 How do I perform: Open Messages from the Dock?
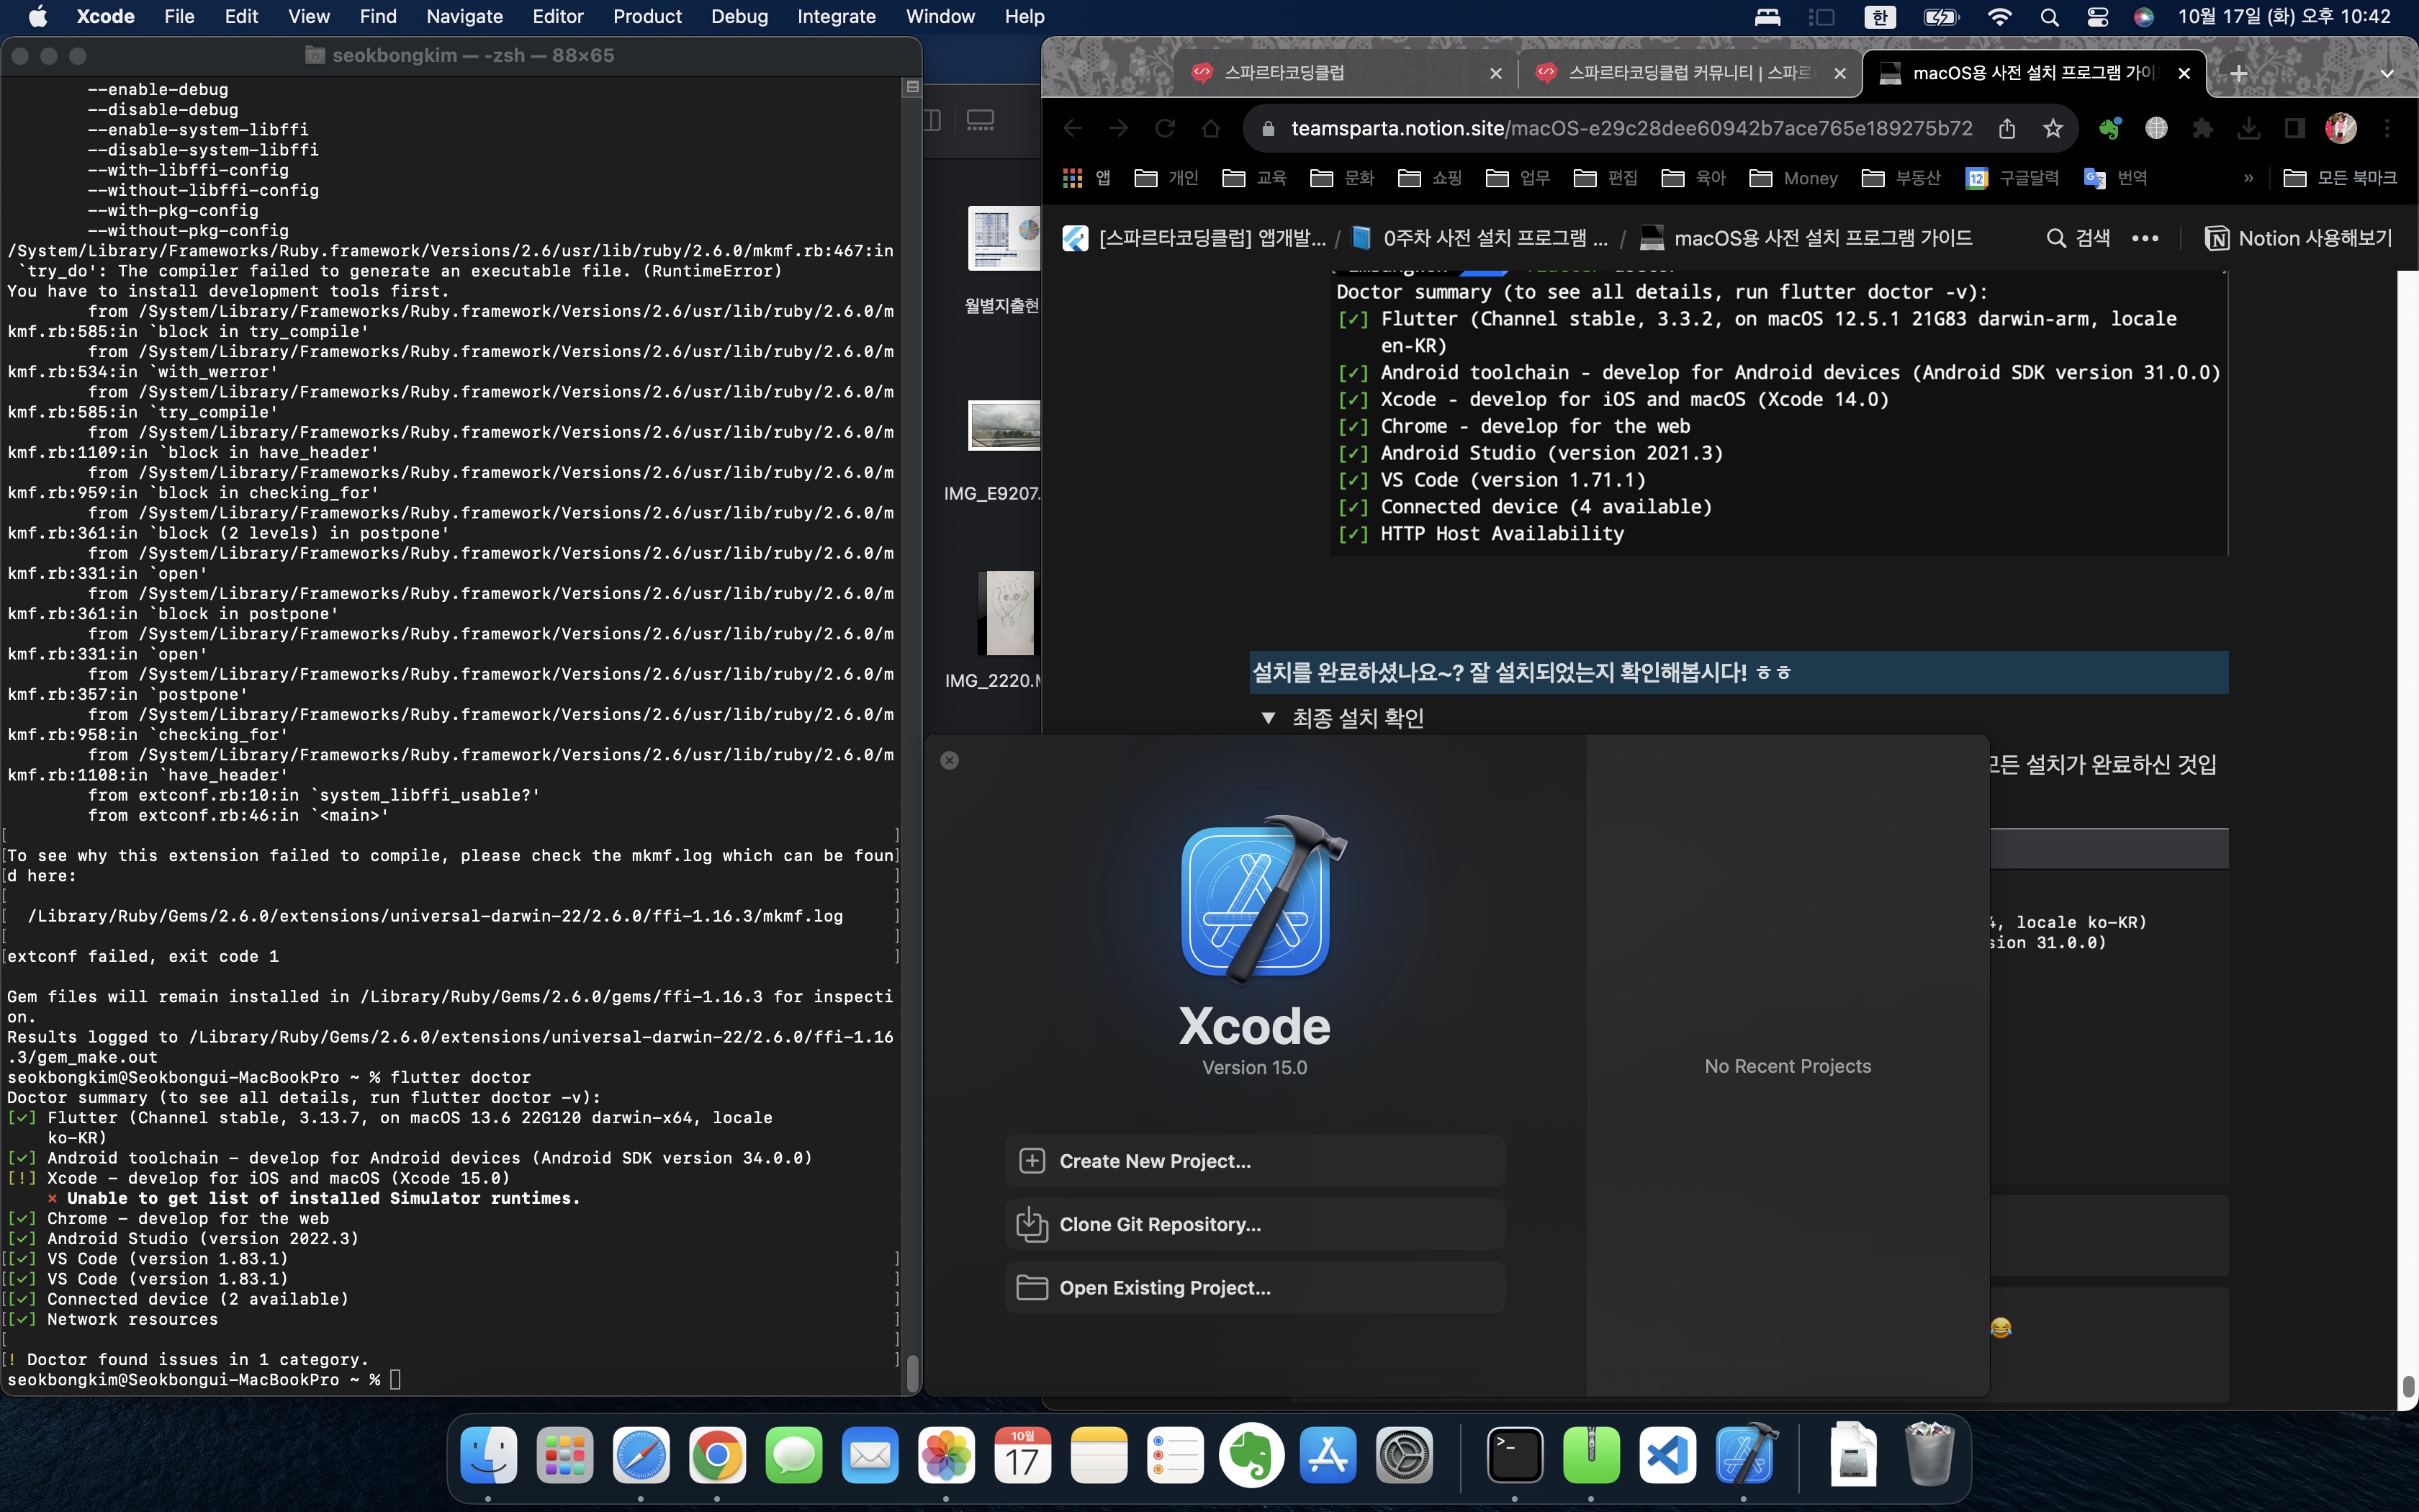[x=793, y=1455]
